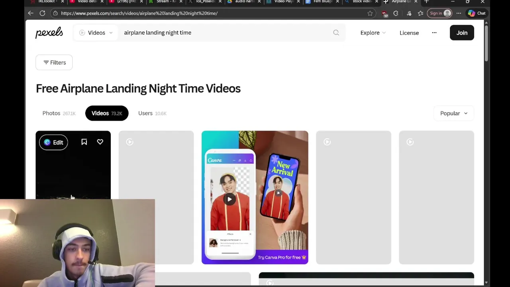
Task: Click the uBlock extension icon with badge 17
Action: (384, 14)
